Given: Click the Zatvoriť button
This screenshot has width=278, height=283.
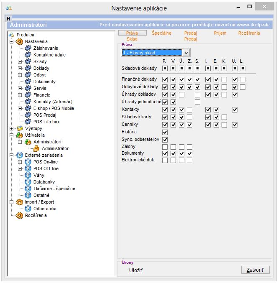Looking at the screenshot, I should point(255,270).
